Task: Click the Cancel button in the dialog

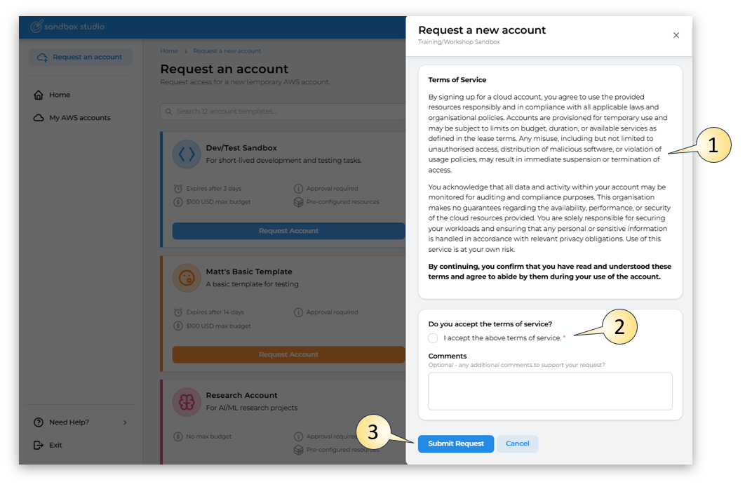Action: (x=518, y=443)
